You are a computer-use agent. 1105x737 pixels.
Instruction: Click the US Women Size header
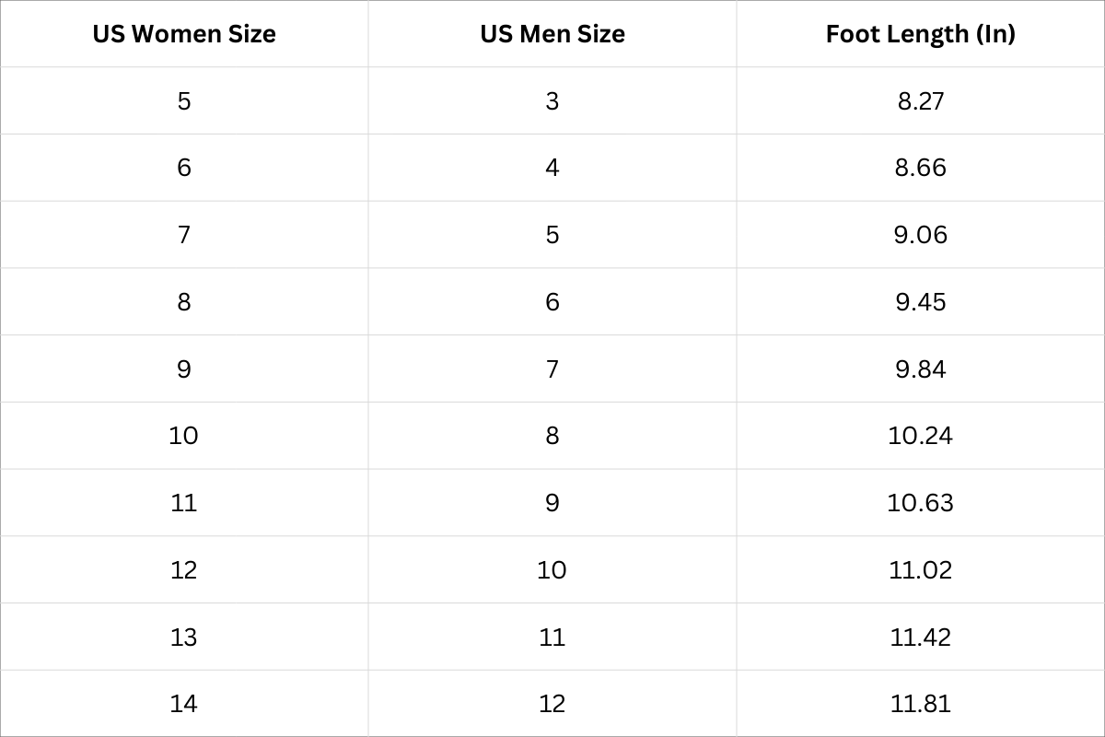[x=184, y=35]
